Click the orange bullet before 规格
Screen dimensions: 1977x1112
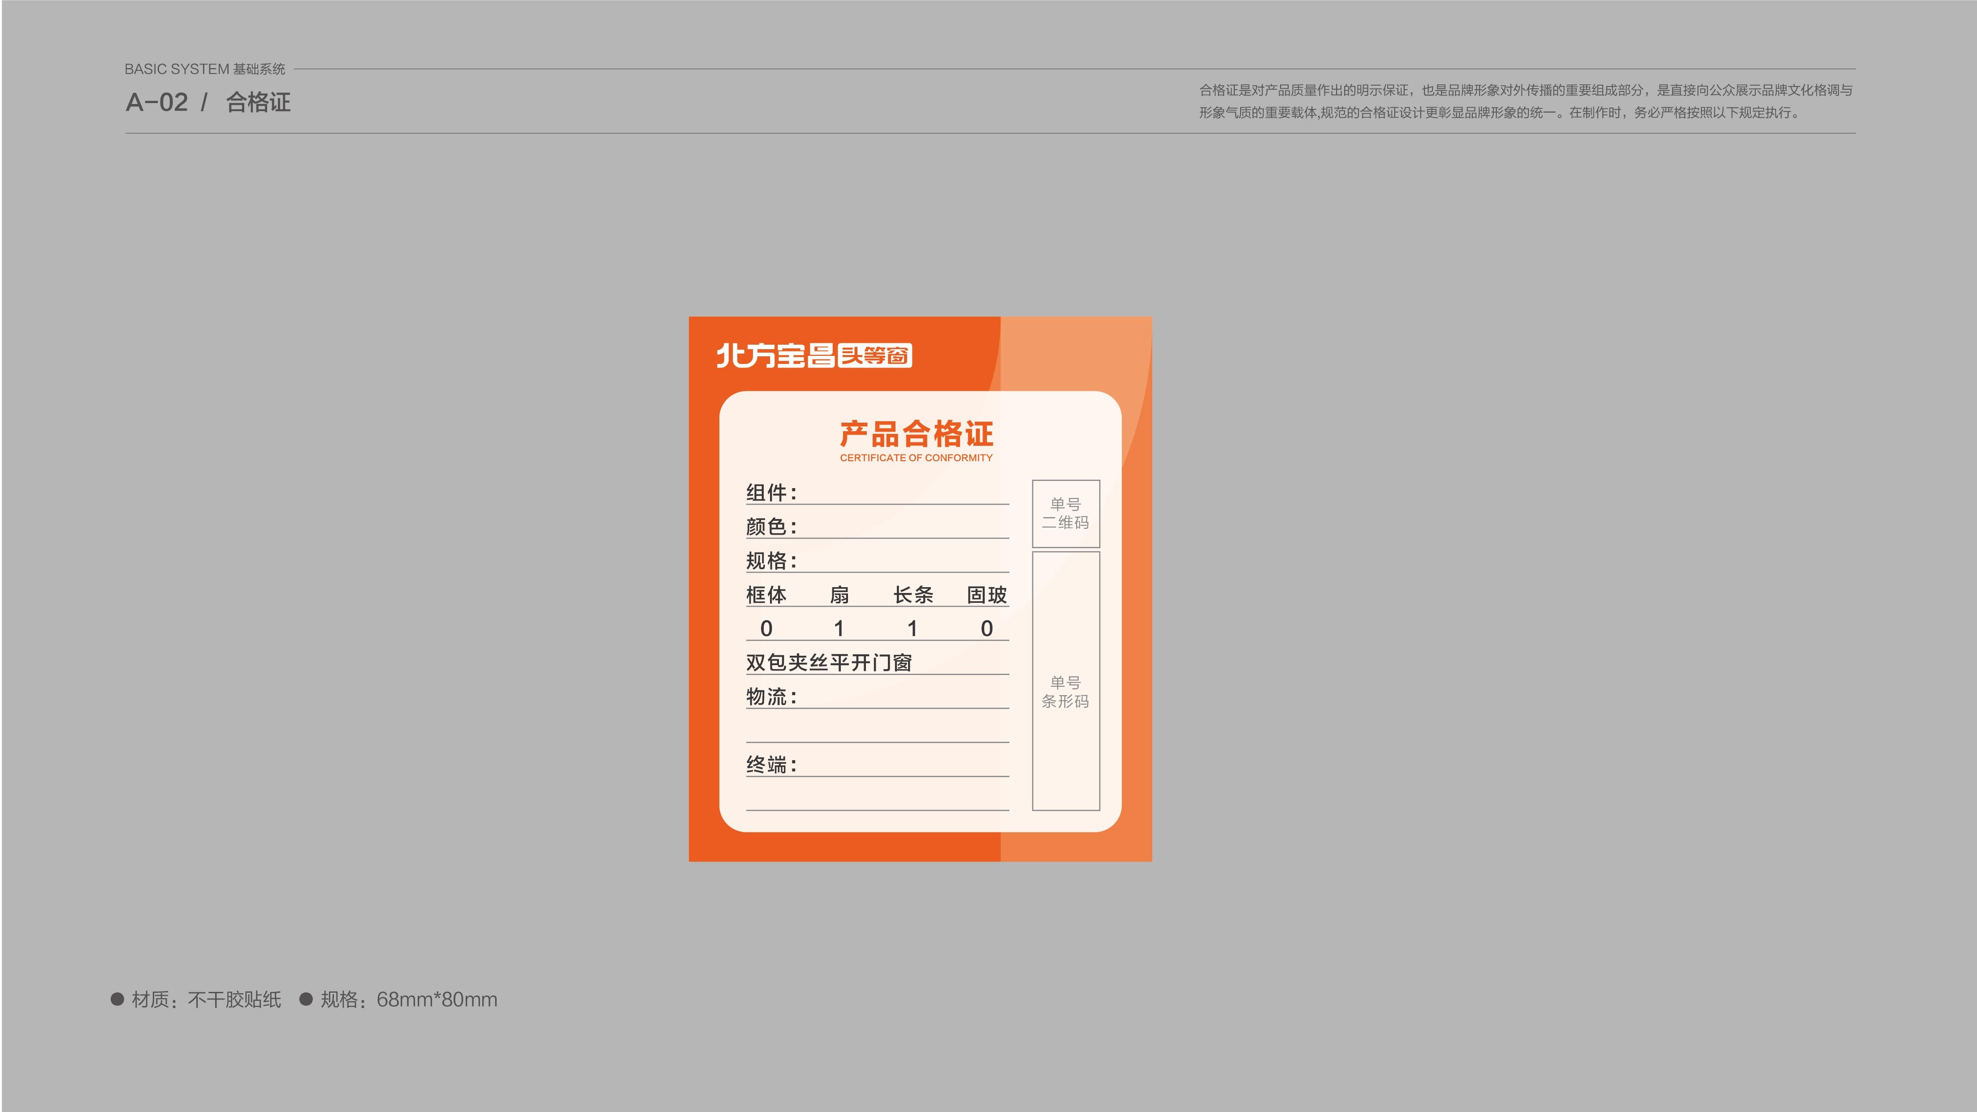click(306, 999)
